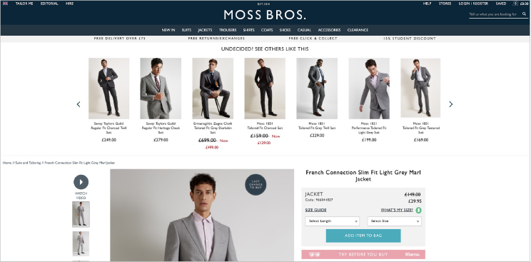Open the Clearance menu
The height and width of the screenshot is (262, 531).
358,30
